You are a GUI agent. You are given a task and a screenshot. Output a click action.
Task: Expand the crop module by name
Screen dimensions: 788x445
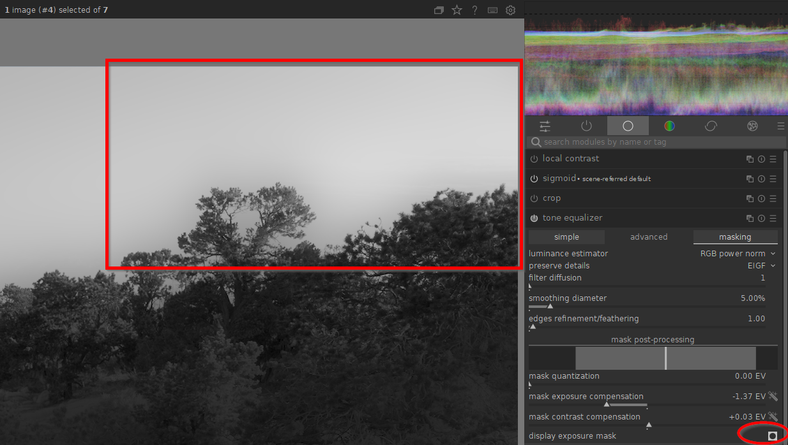click(x=552, y=198)
